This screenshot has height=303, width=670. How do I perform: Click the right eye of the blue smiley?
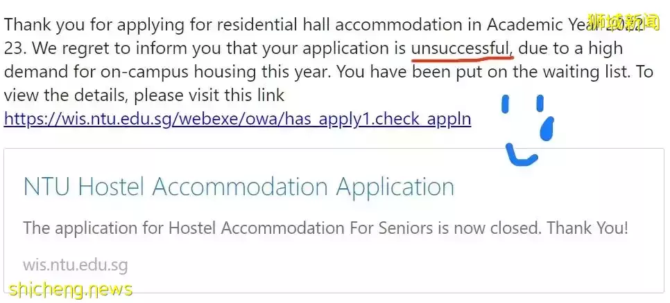539,104
